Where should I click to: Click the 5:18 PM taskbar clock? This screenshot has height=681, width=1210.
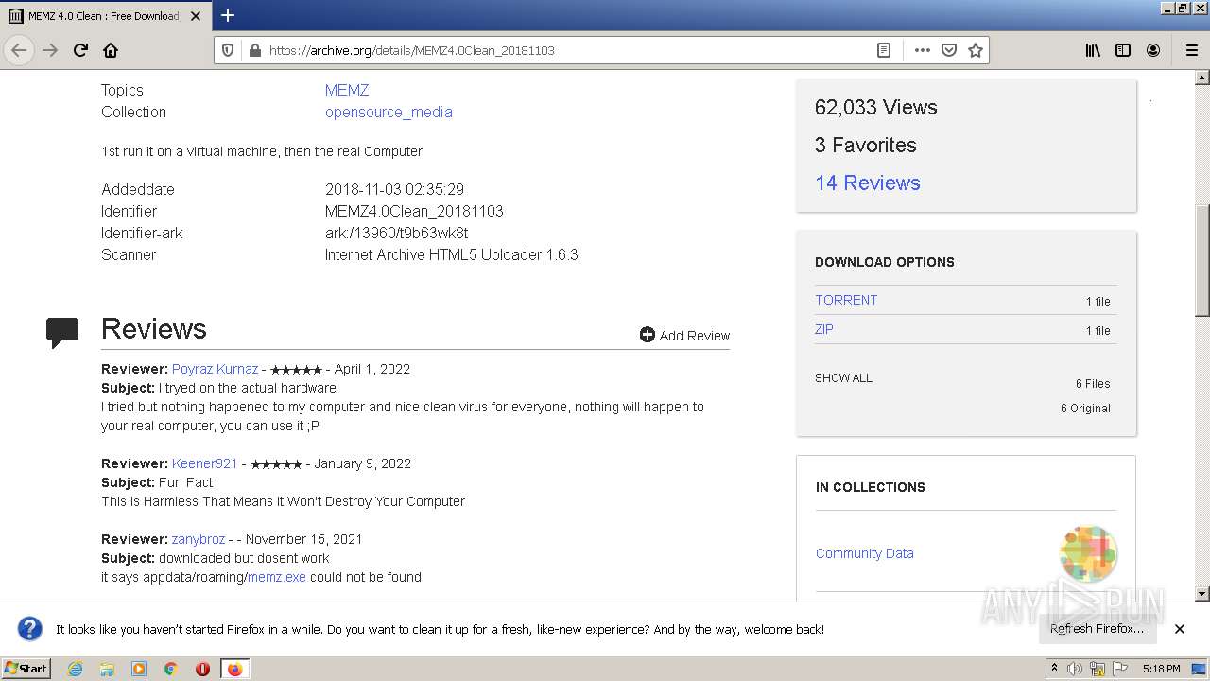click(x=1161, y=669)
